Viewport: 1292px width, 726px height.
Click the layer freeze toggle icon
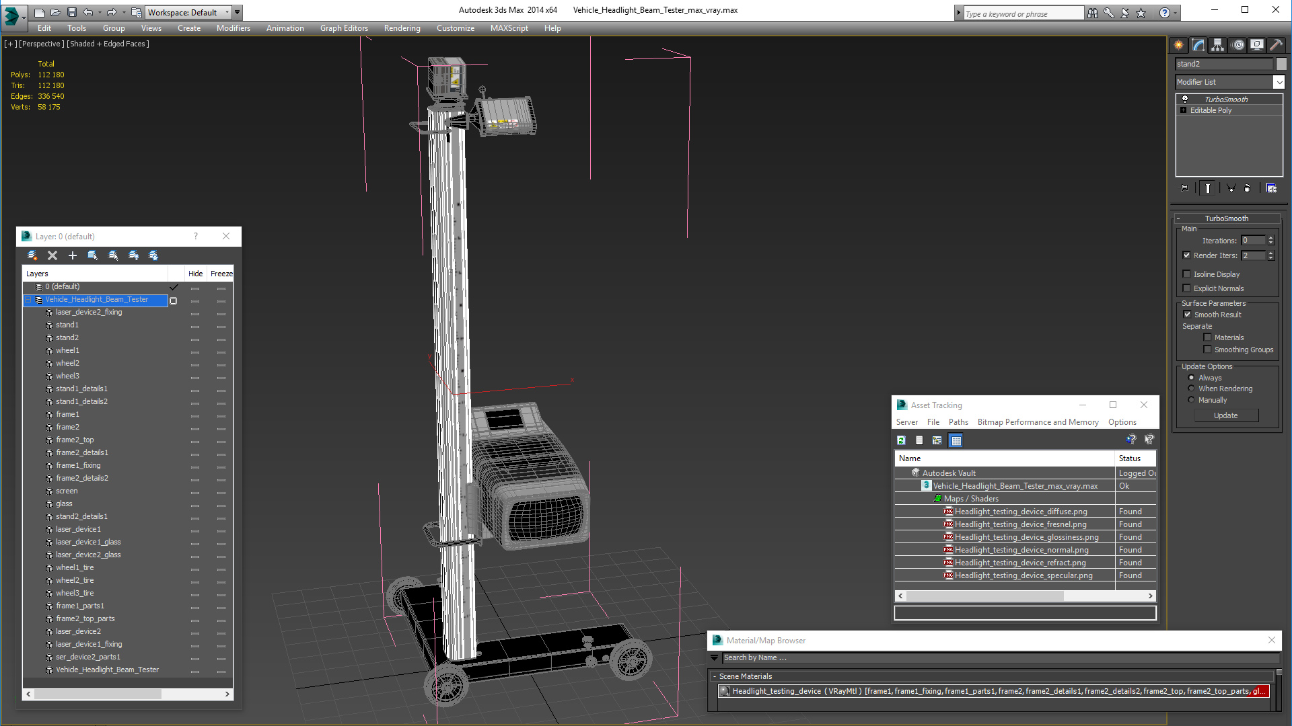tap(151, 256)
